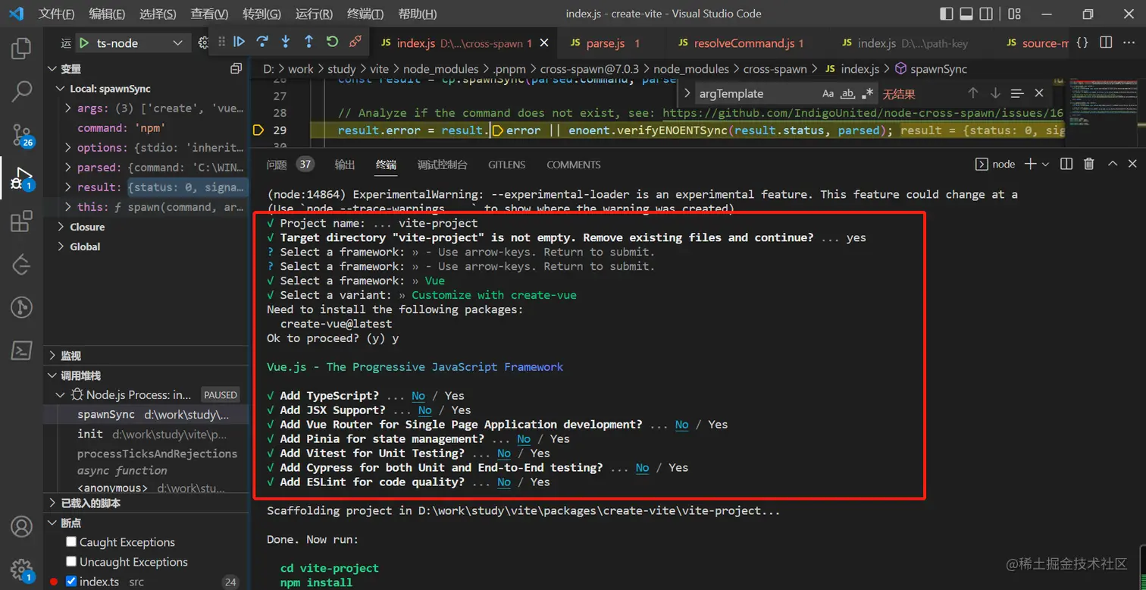Image resolution: width=1146 pixels, height=590 pixels.
Task: Step over in the debug toolbar
Action: 262,42
